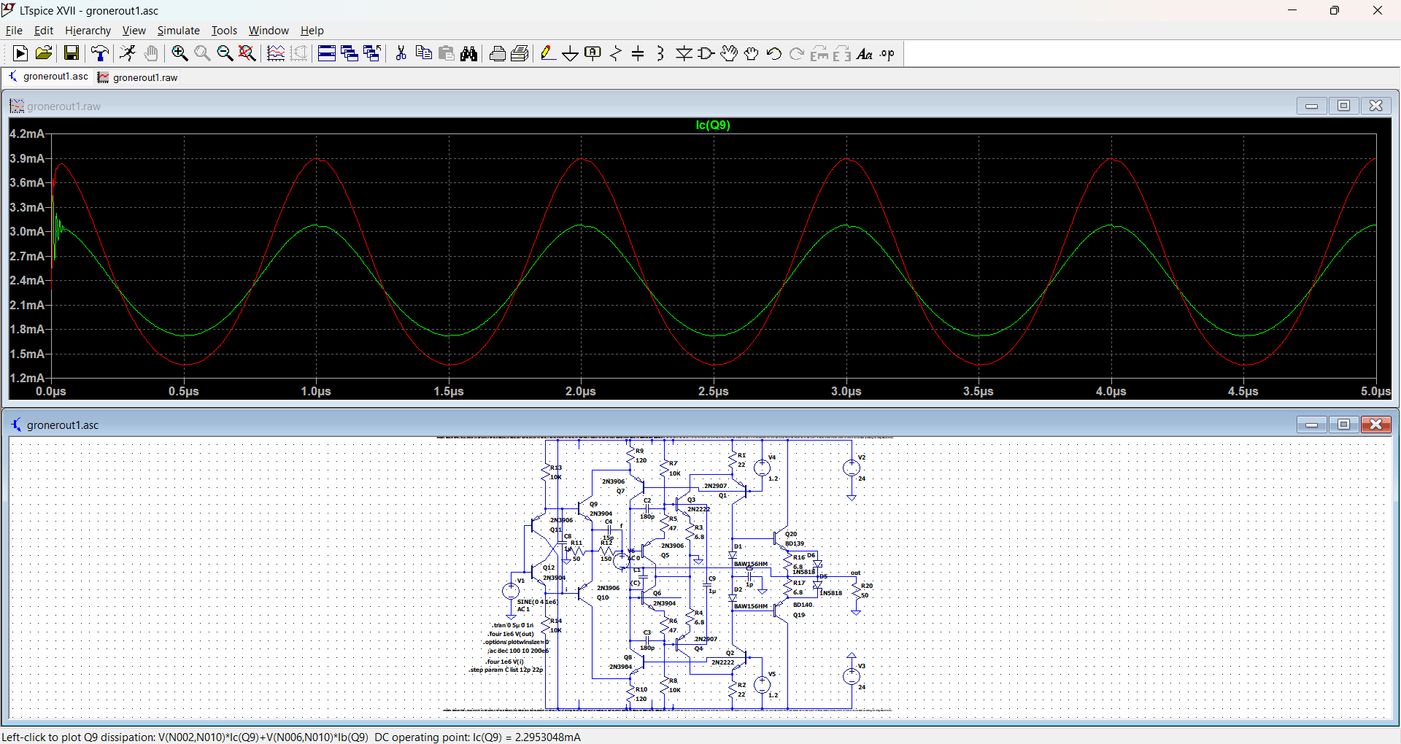Screen dimensions: 1401x744
Task: Click the Print Setup icon
Action: 520,53
